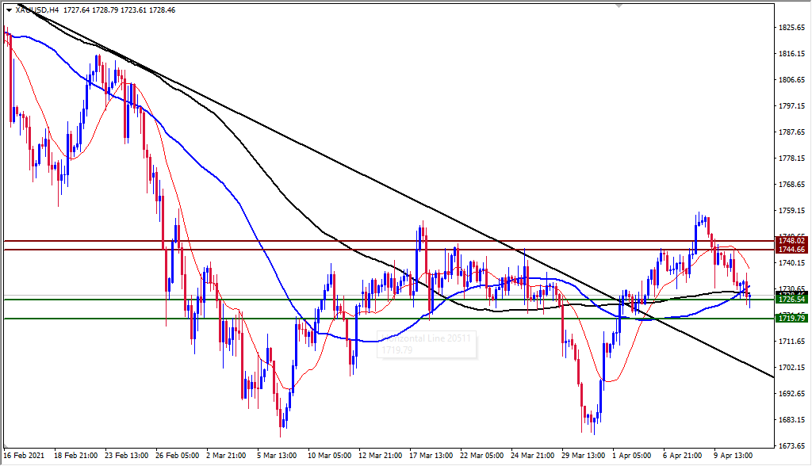
Task: Click the 12 Mar 21:00 time label
Action: coord(380,456)
